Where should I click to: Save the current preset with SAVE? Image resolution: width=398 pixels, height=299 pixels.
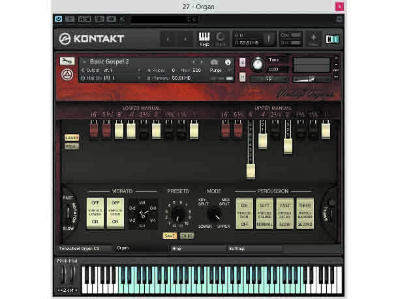pos(170,236)
